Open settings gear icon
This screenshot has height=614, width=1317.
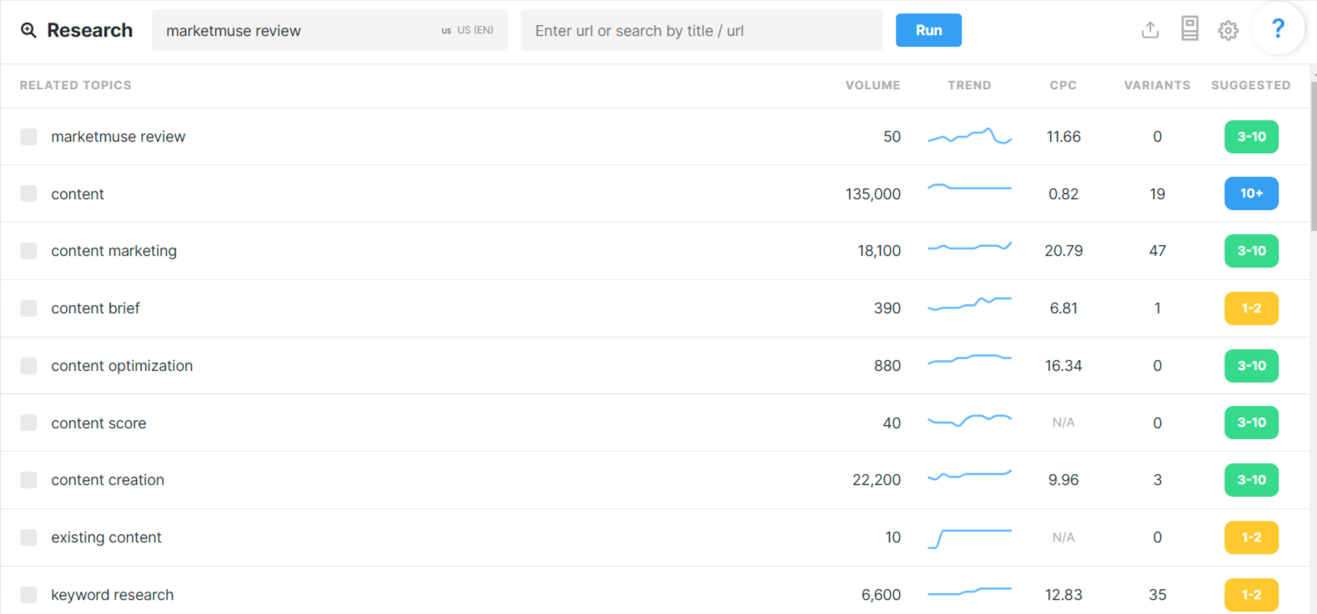[1228, 31]
